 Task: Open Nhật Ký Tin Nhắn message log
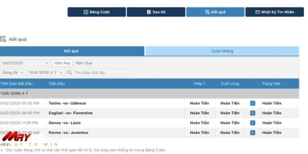274,12
